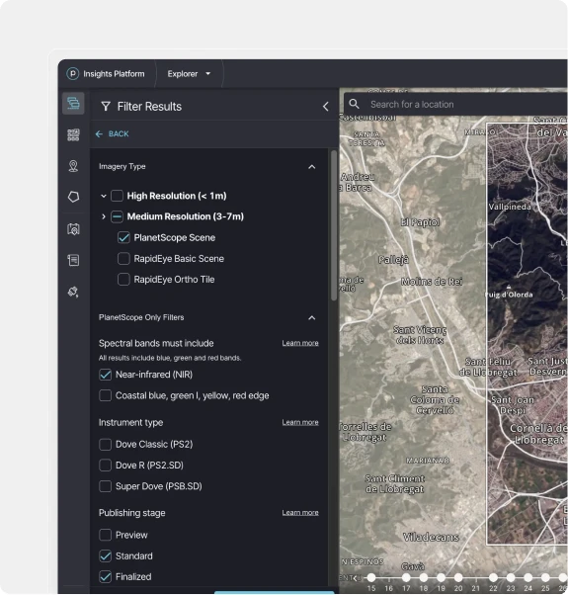The height and width of the screenshot is (595, 568).
Task: Select the polygon area sidebar icon
Action: (73, 197)
